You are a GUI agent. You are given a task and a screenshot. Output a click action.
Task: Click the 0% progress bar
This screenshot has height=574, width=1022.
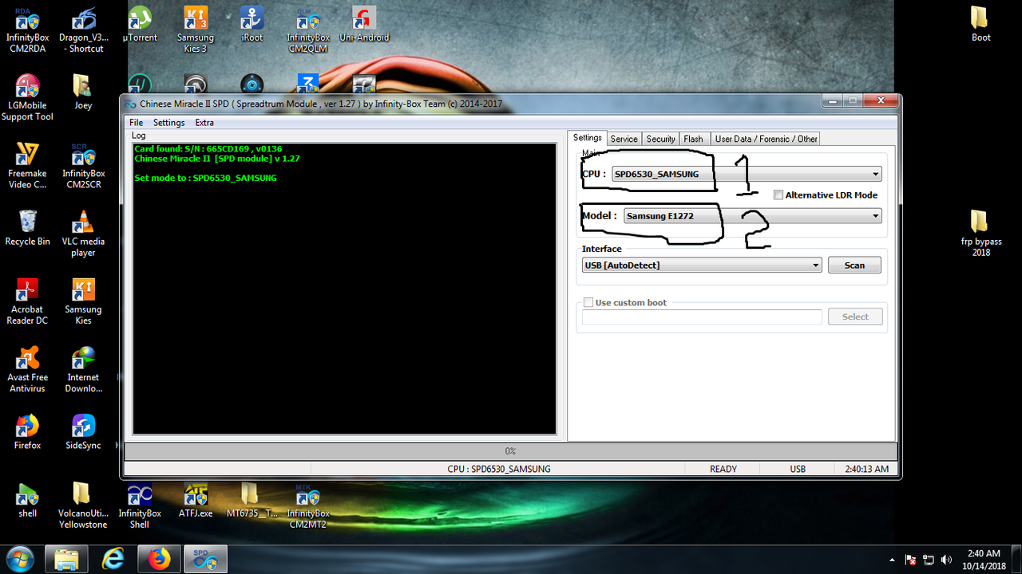[x=511, y=451]
